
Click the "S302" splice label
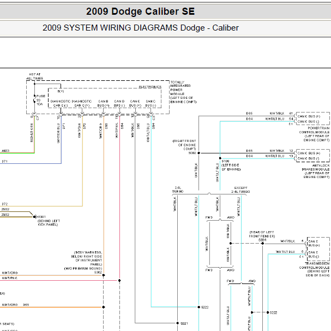pos(98,272)
